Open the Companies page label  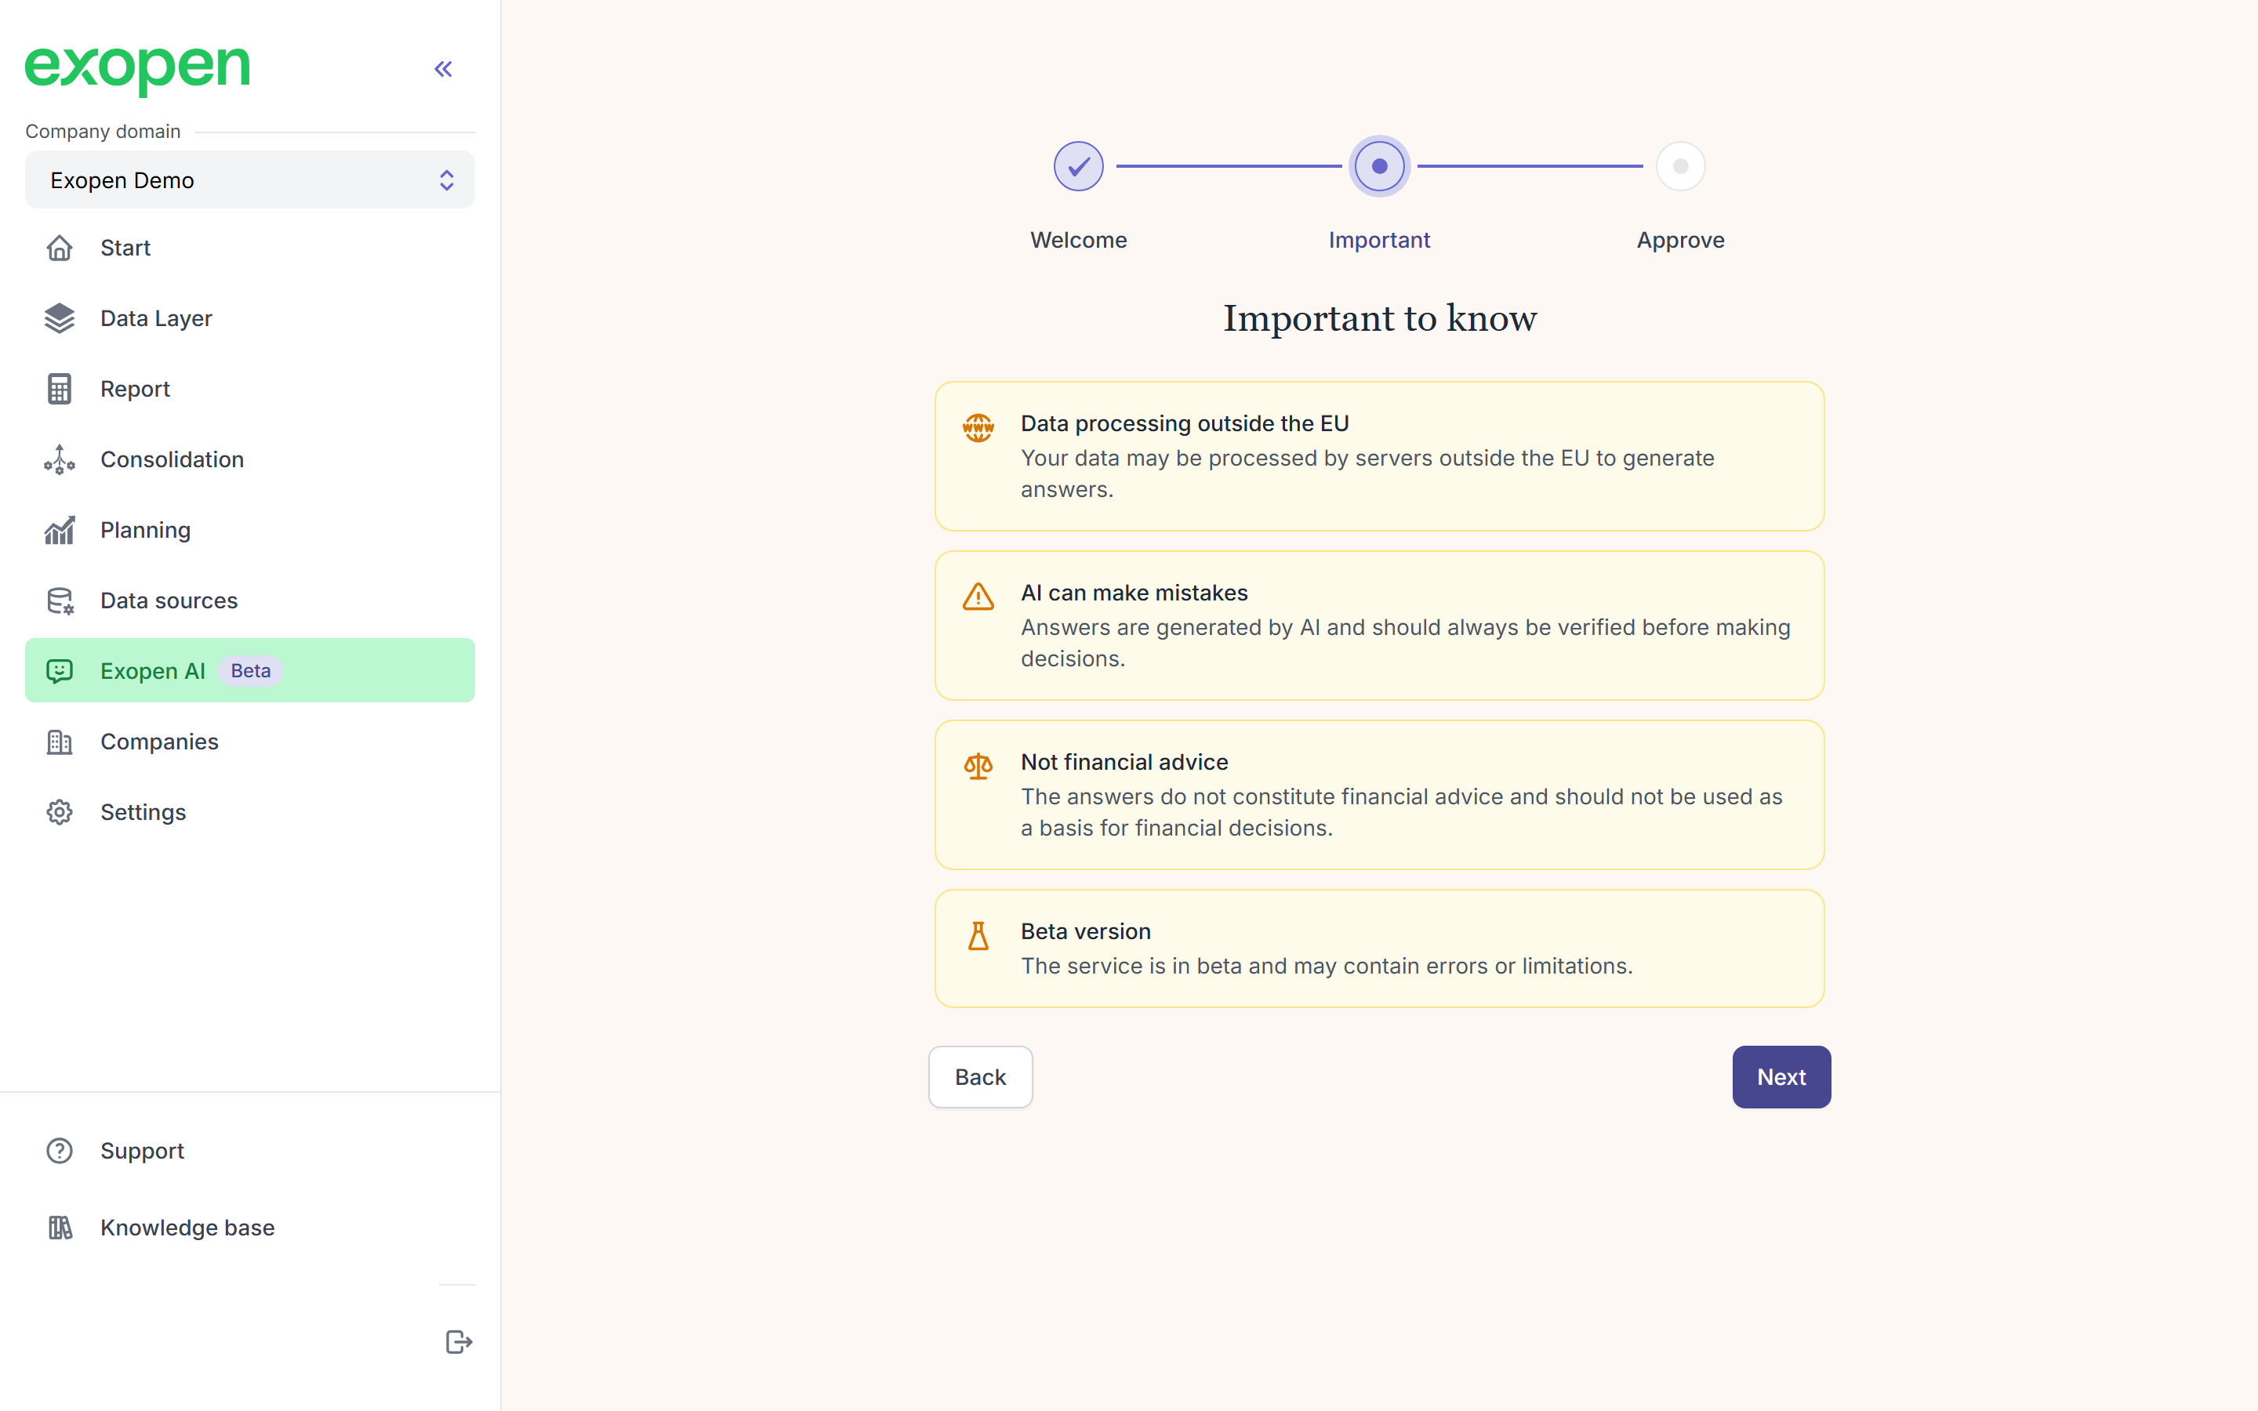(160, 742)
